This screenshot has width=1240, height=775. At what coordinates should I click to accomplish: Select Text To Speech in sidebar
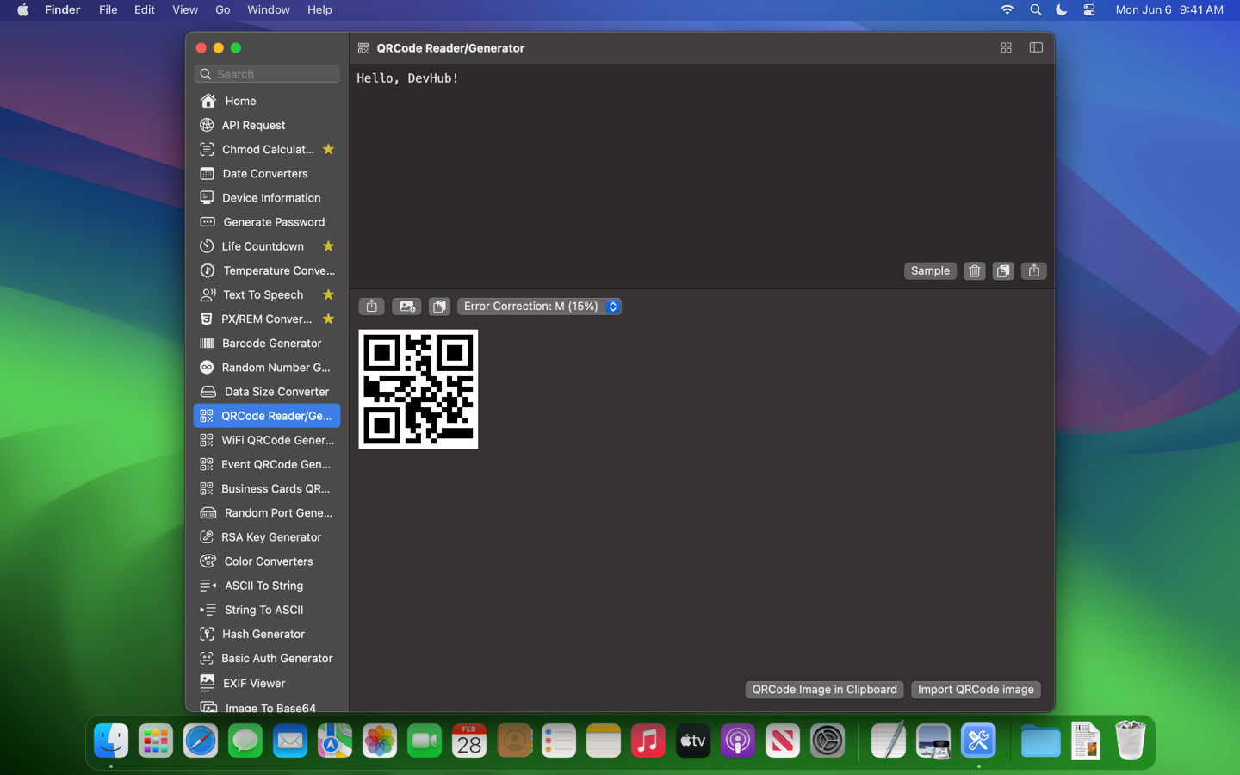pos(267,294)
